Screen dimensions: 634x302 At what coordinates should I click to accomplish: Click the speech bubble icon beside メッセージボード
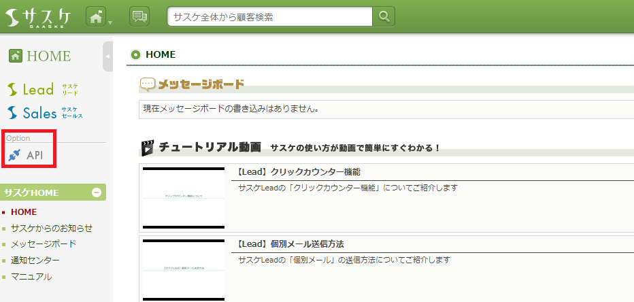coord(148,84)
